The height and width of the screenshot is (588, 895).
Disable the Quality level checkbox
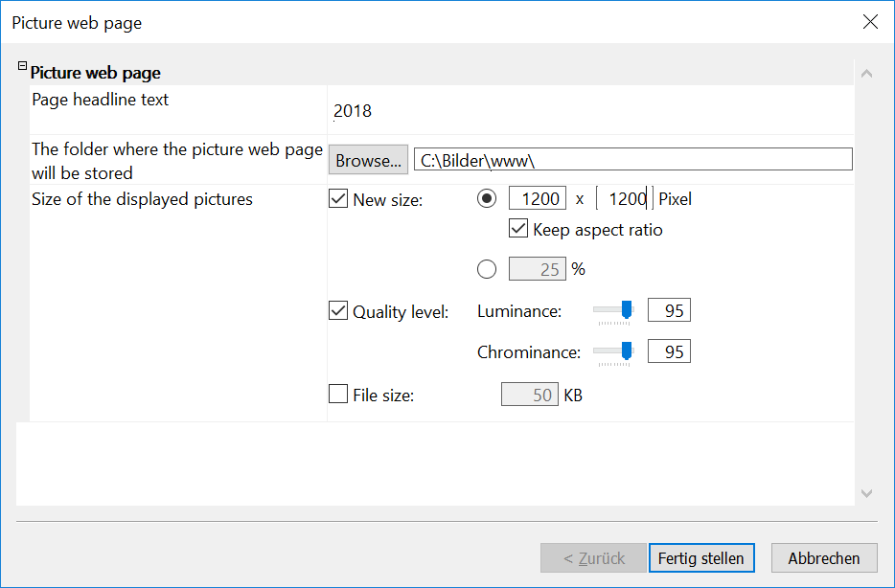[338, 310]
